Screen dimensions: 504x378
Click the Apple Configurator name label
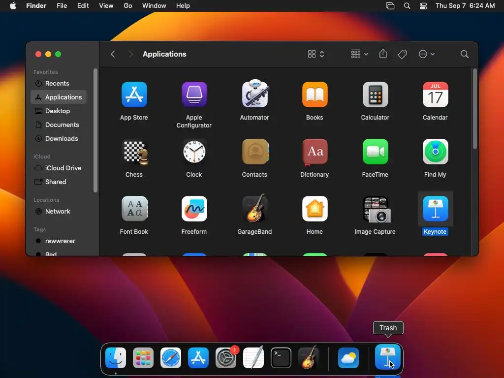[194, 122]
